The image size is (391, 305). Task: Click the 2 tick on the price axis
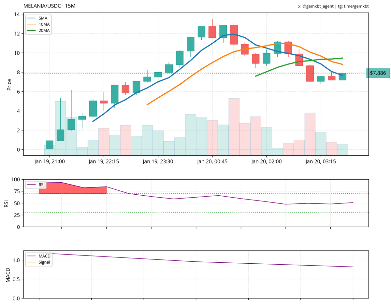coord(18,130)
